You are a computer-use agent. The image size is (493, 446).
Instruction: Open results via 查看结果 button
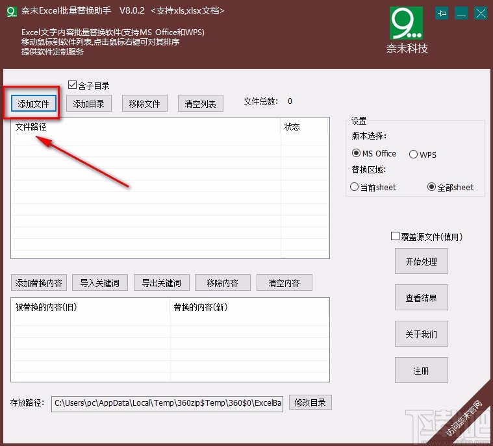coord(422,297)
